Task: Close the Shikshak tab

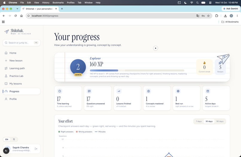Action: 56,9
